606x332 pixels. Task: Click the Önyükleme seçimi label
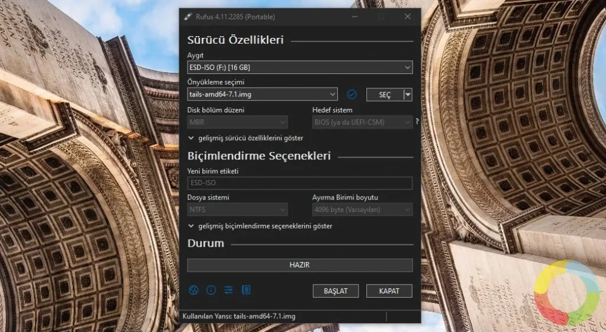(215, 82)
